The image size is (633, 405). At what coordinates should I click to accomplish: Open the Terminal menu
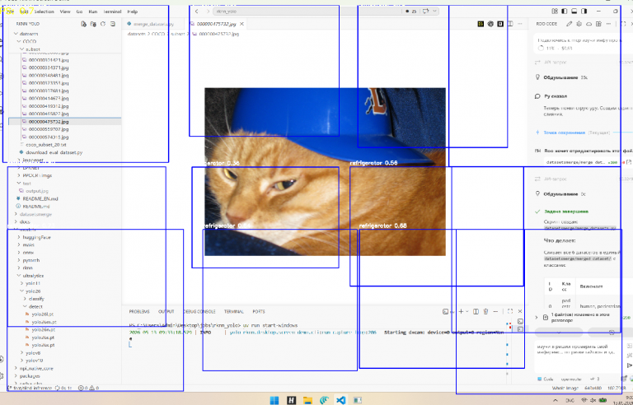coord(112,12)
